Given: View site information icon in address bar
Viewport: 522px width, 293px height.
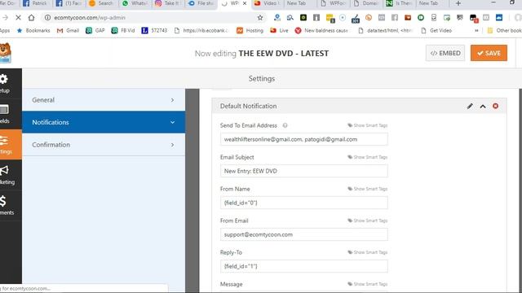Looking at the screenshot, I should [x=47, y=18].
